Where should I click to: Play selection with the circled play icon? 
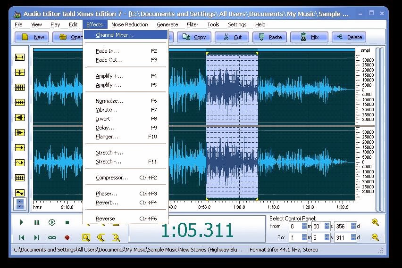pos(52,222)
